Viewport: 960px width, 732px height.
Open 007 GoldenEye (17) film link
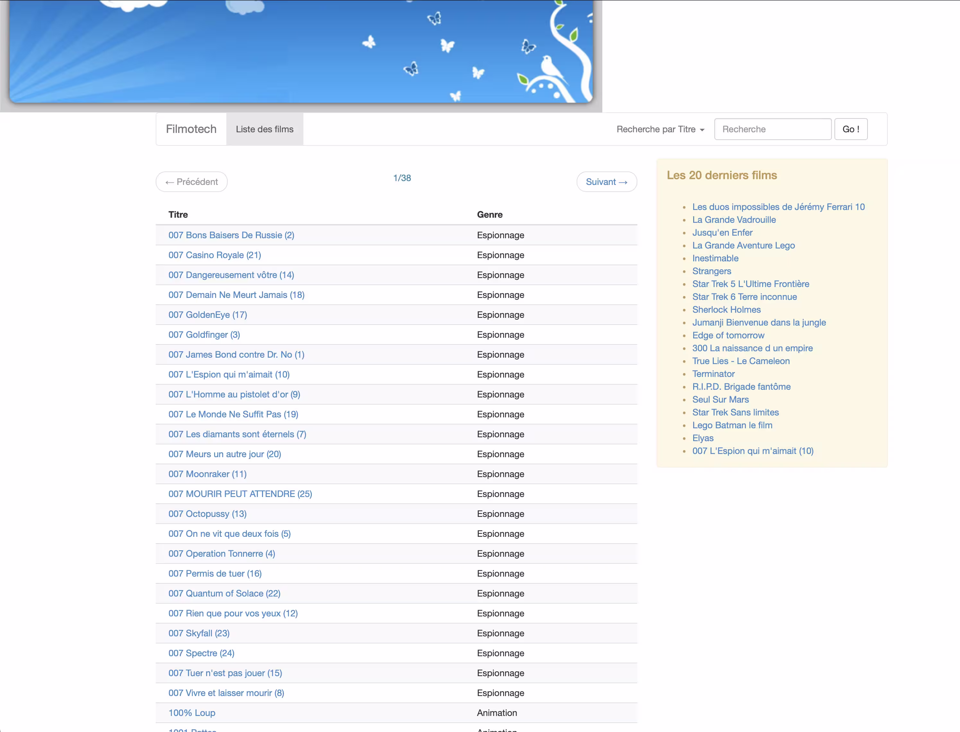[207, 315]
